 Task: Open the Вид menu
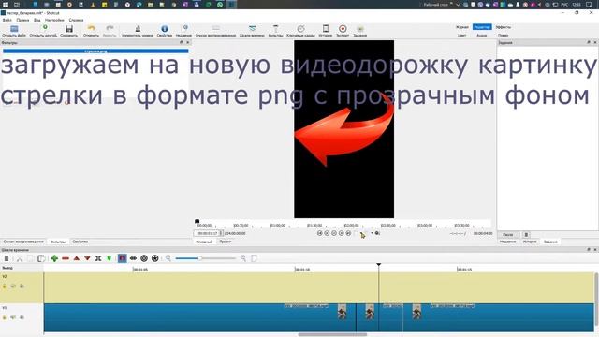point(37,20)
